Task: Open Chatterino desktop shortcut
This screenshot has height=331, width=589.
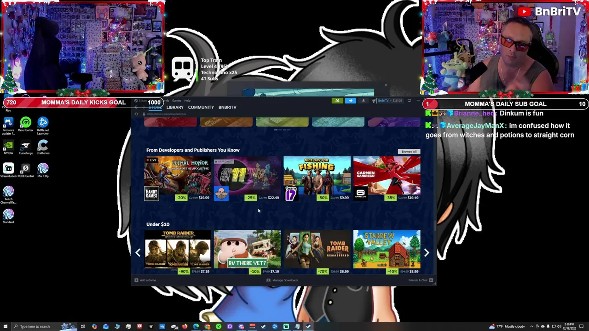Action: [43, 148]
